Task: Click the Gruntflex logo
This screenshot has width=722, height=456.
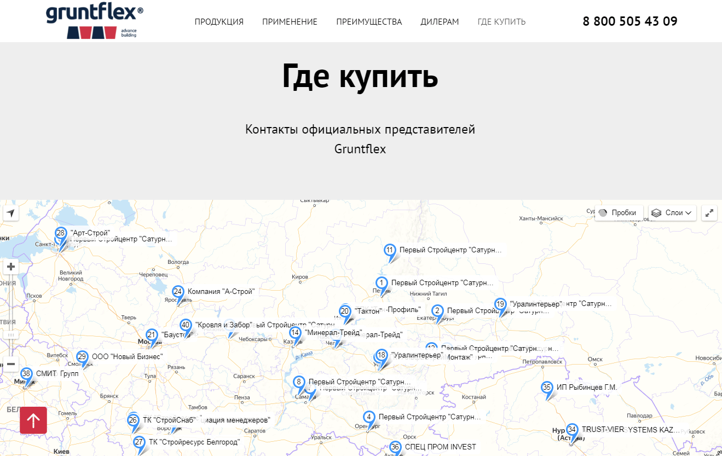Action: pyautogui.click(x=95, y=22)
